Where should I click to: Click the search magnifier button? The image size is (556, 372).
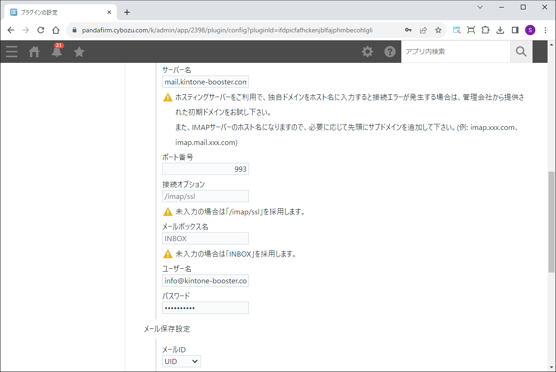pos(521,52)
